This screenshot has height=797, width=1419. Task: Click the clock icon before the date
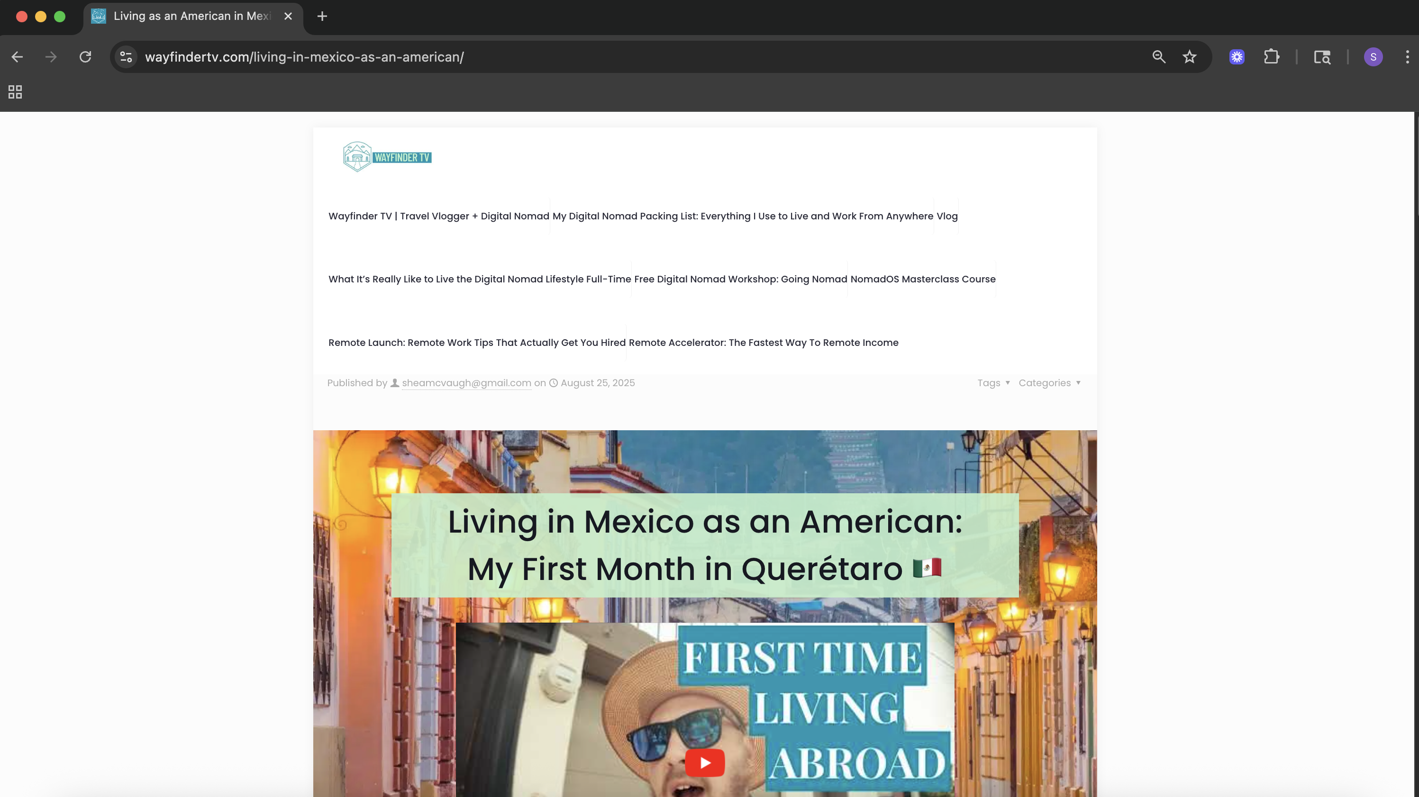coord(554,383)
